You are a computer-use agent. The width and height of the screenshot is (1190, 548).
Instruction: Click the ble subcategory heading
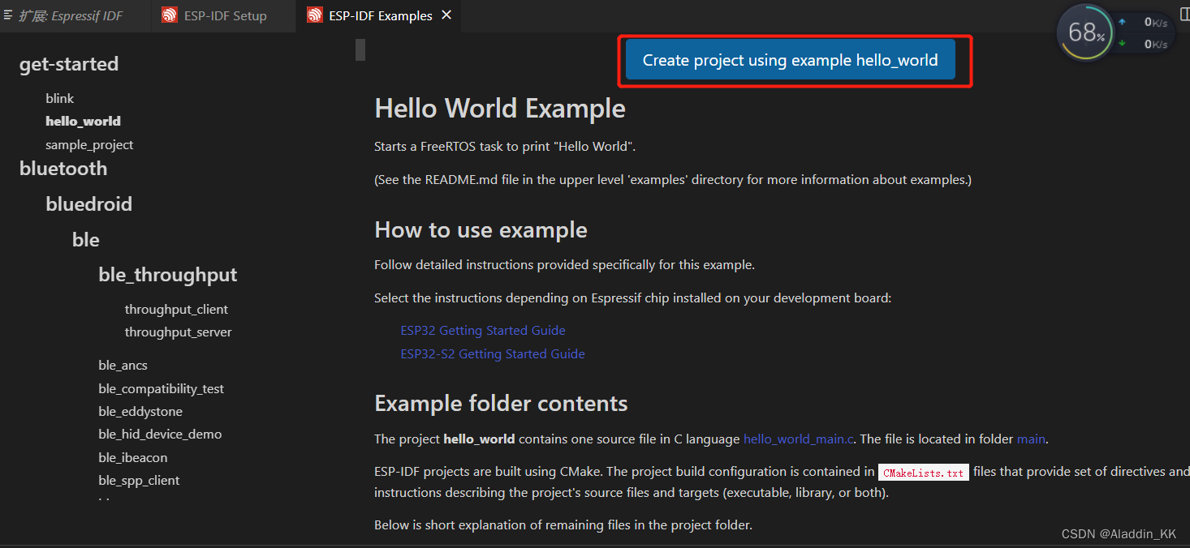(85, 240)
